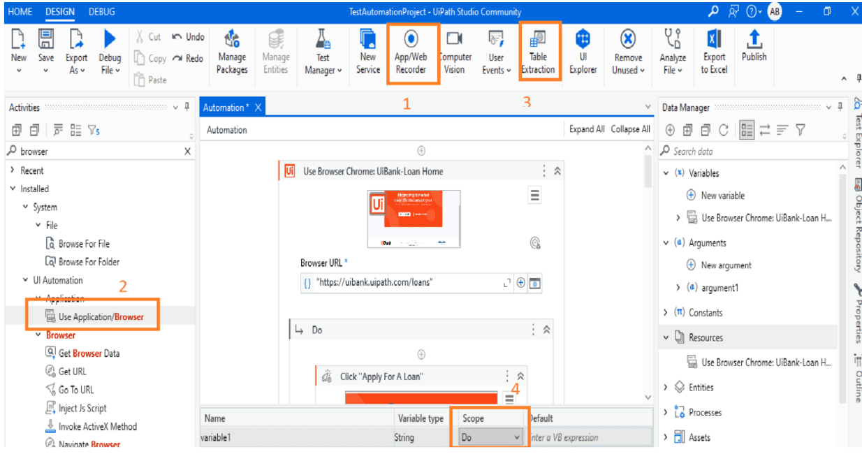Viewport: 862px width, 461px height.
Task: Close the Automation tab
Action: pos(258,108)
